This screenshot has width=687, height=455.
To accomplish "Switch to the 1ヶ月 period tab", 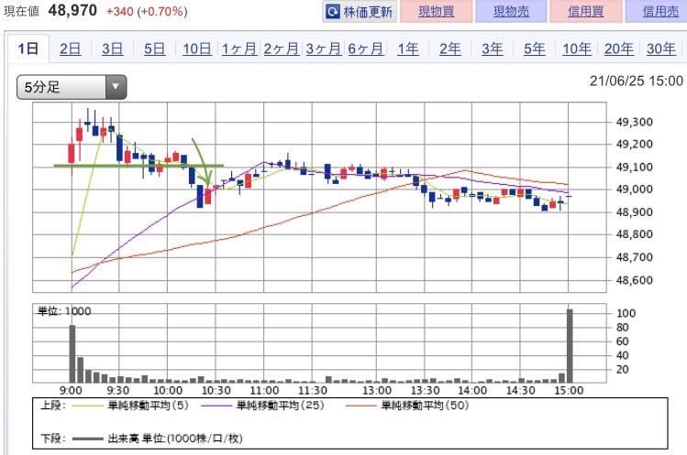I will point(239,49).
